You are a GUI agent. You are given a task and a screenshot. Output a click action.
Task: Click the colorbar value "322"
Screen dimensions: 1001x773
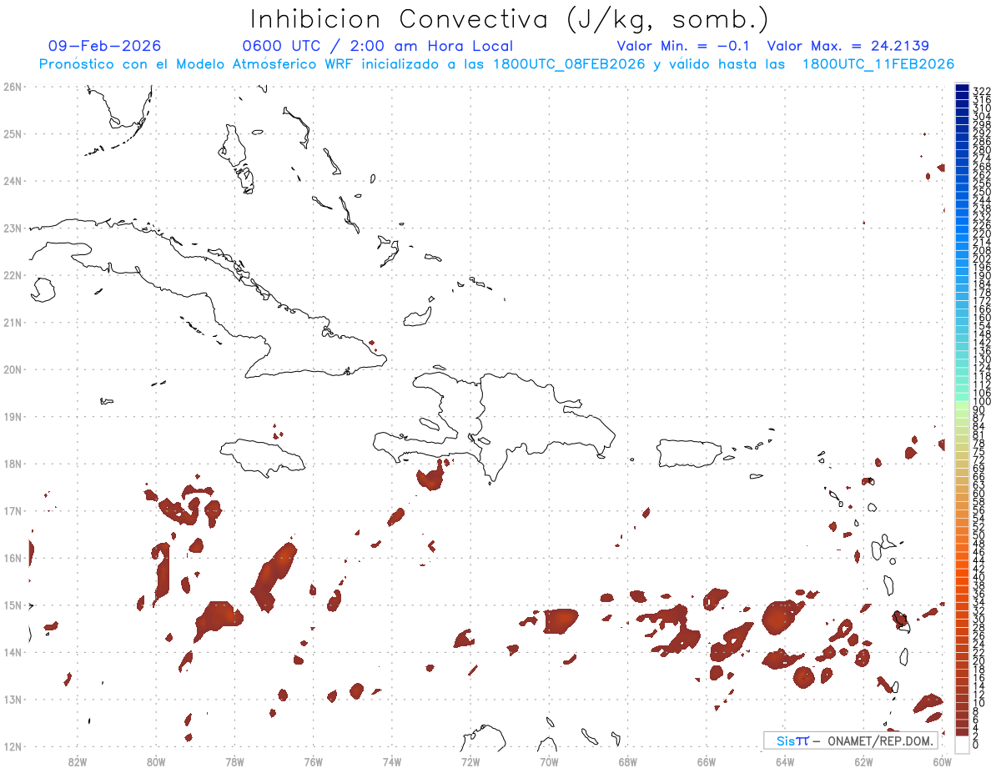pyautogui.click(x=981, y=90)
